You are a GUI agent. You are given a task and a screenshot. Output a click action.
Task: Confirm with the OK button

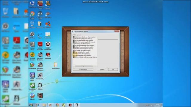coord(113,70)
